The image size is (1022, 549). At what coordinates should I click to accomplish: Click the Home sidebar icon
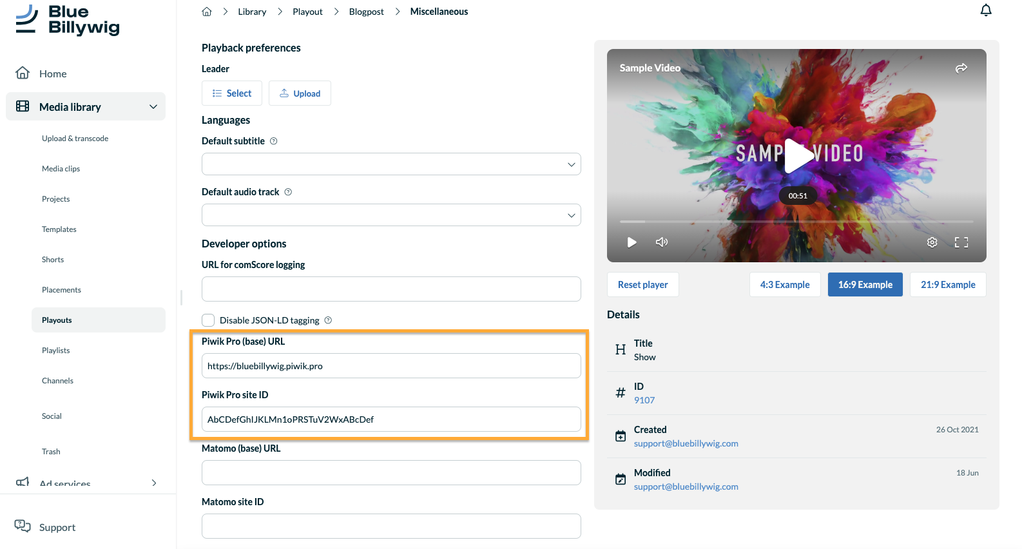[23, 73]
